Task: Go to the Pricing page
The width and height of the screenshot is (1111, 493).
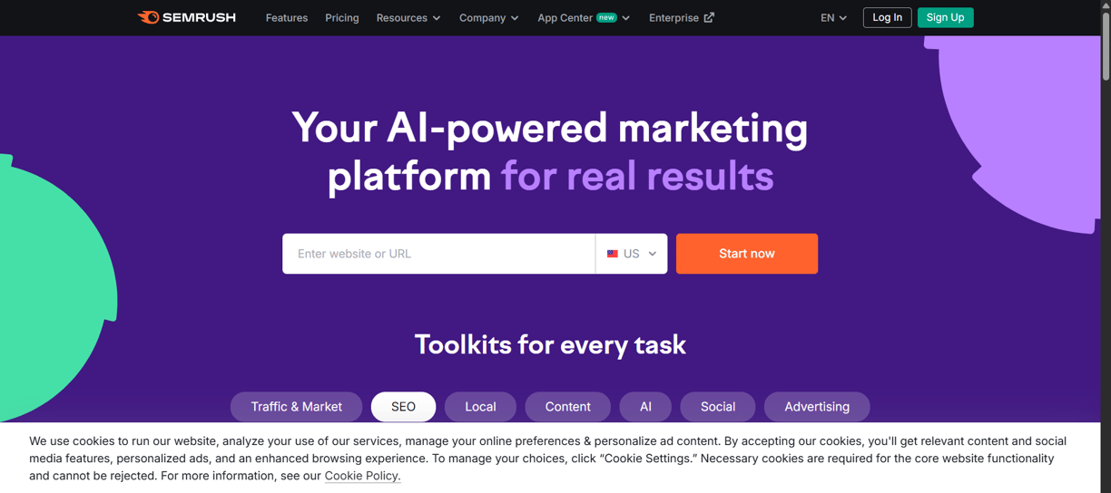Action: tap(342, 17)
